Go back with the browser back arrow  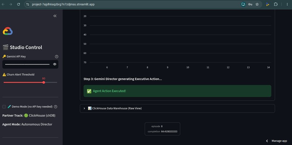[x=3, y=4]
